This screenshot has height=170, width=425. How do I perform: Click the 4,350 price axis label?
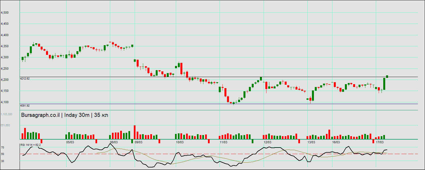click(5, 46)
